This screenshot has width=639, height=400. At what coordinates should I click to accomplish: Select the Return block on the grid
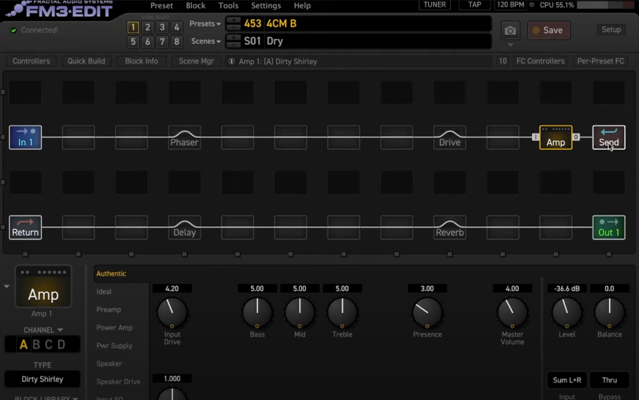pyautogui.click(x=25, y=227)
